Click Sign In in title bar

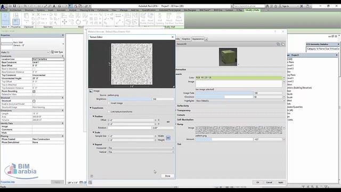pos(285,6)
